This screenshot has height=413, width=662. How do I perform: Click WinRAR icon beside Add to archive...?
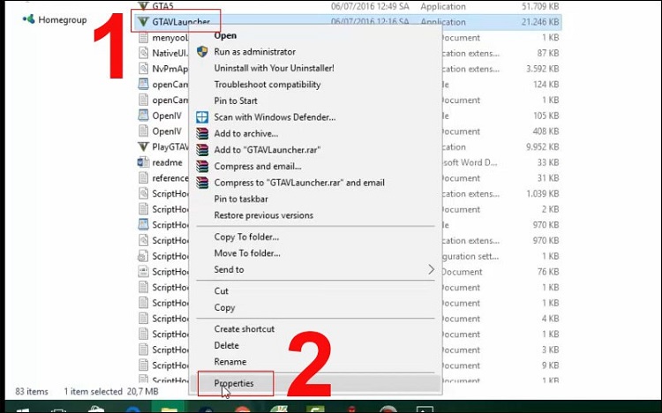(x=202, y=133)
